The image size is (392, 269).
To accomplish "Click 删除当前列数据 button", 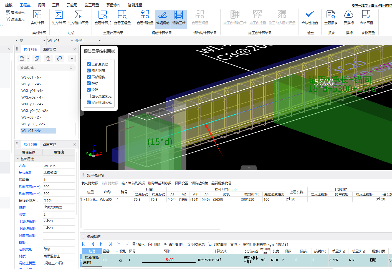I will (160, 183).
